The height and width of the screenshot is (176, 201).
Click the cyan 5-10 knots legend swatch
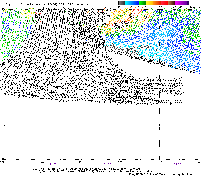[129, 3]
